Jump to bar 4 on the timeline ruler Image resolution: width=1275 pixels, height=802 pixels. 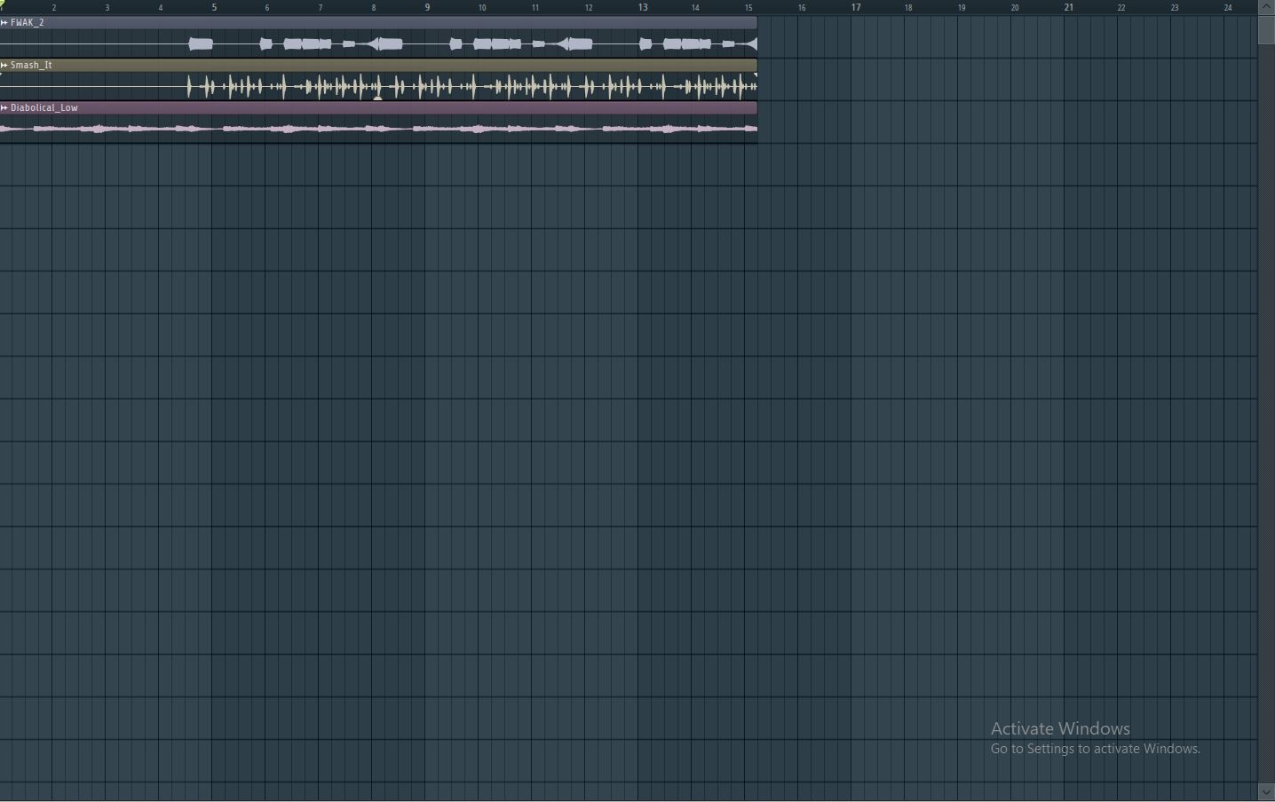point(161,7)
